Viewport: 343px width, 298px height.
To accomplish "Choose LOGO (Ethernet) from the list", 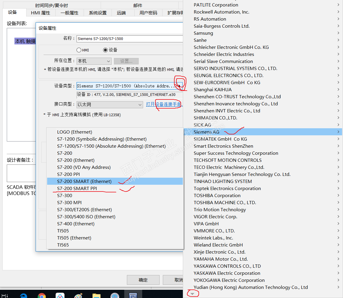I will click(115, 132).
